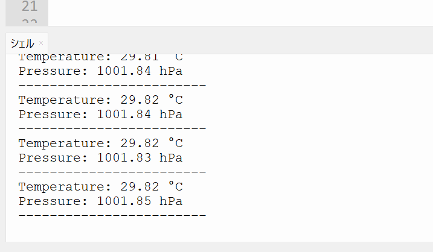The image size is (433, 252).
Task: Click the dashed separator above first 29.82 reading
Action: [x=112, y=86]
